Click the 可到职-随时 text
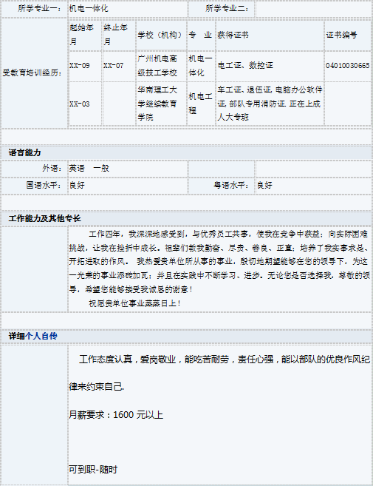The image size is (373, 486). point(93,470)
